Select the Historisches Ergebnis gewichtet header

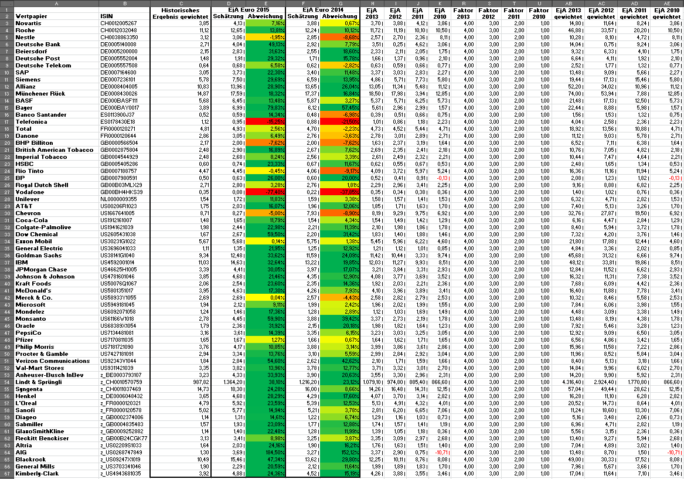[x=180, y=13]
